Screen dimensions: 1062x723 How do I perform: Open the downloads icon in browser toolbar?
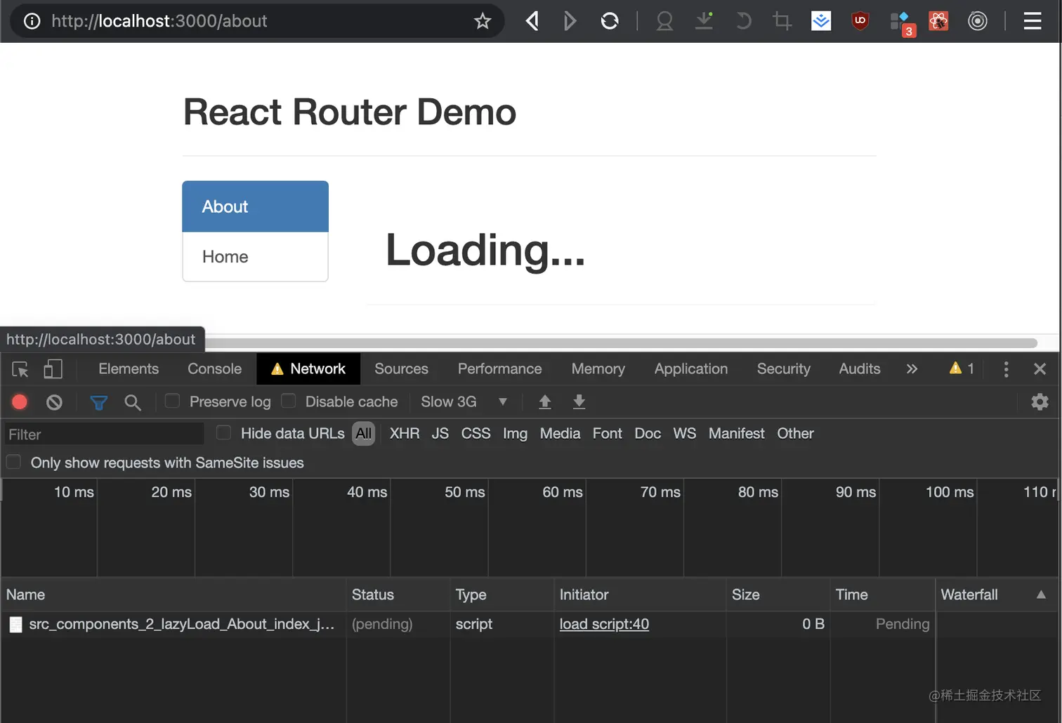tap(704, 21)
